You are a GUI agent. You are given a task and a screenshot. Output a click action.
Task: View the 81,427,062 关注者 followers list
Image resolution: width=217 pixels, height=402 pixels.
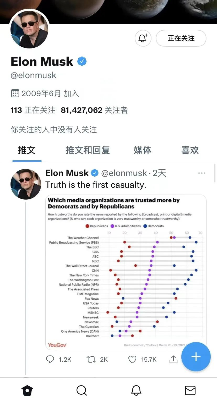(x=94, y=110)
